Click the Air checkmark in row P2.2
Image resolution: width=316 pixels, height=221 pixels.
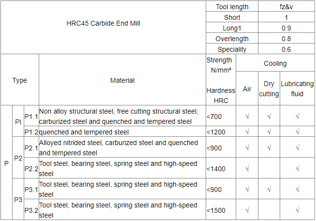(247, 168)
